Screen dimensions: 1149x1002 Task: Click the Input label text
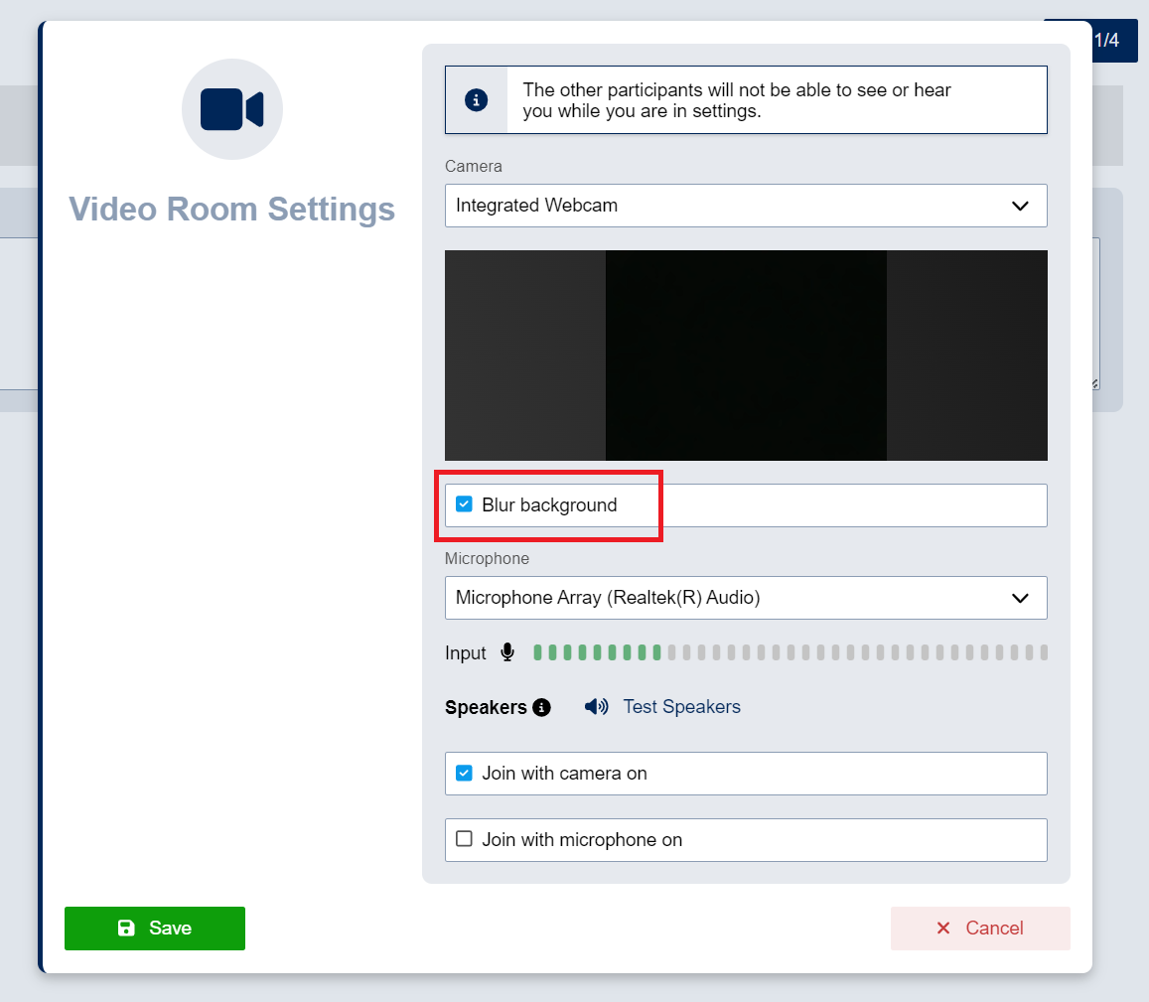466,653
